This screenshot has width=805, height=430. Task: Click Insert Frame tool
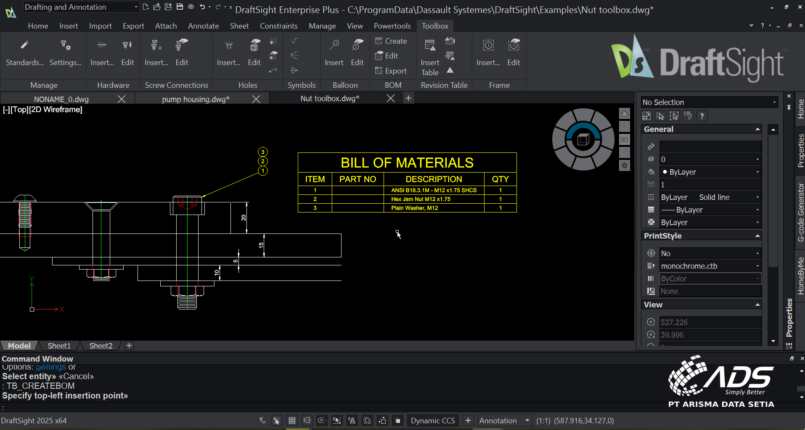(x=488, y=53)
